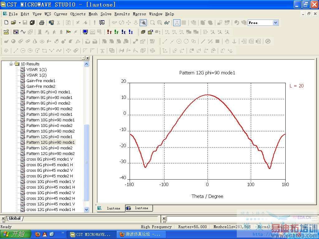Select Pattern 10G phi=90 mode1 result
The height and width of the screenshot is (239, 319).
(50, 120)
